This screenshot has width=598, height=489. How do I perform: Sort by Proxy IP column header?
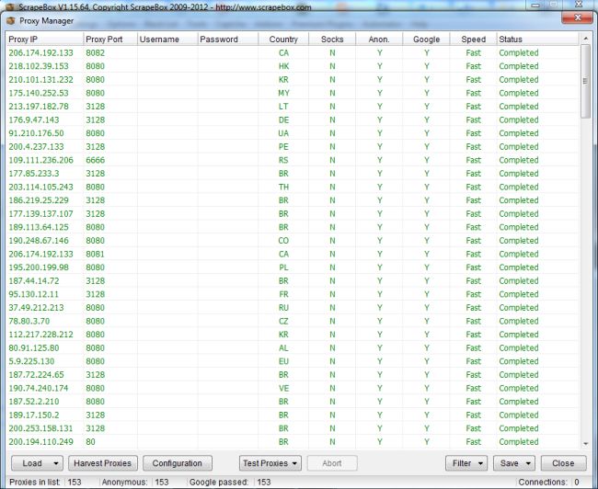click(x=45, y=40)
